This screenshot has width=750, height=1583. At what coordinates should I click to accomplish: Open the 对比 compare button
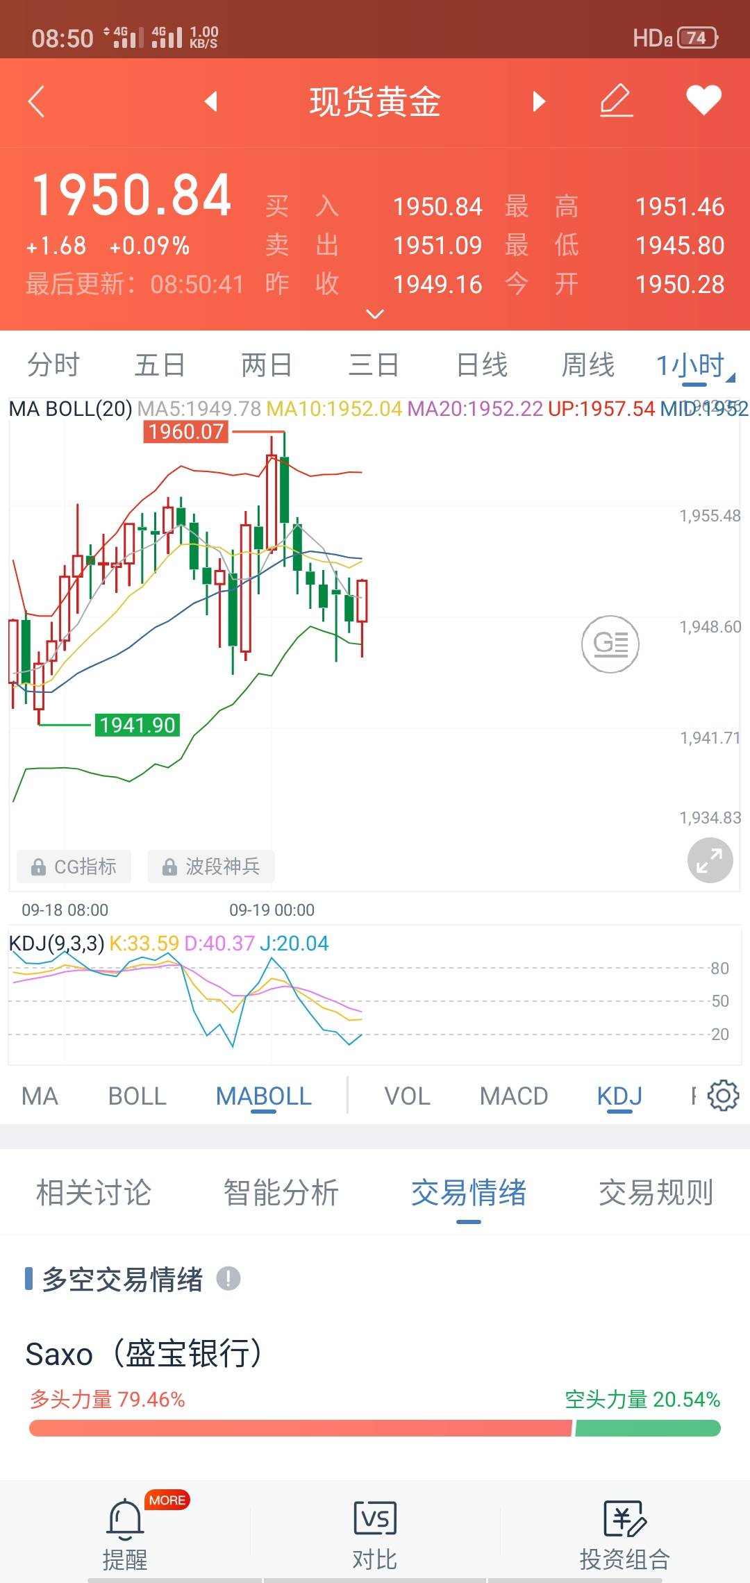[375, 1533]
